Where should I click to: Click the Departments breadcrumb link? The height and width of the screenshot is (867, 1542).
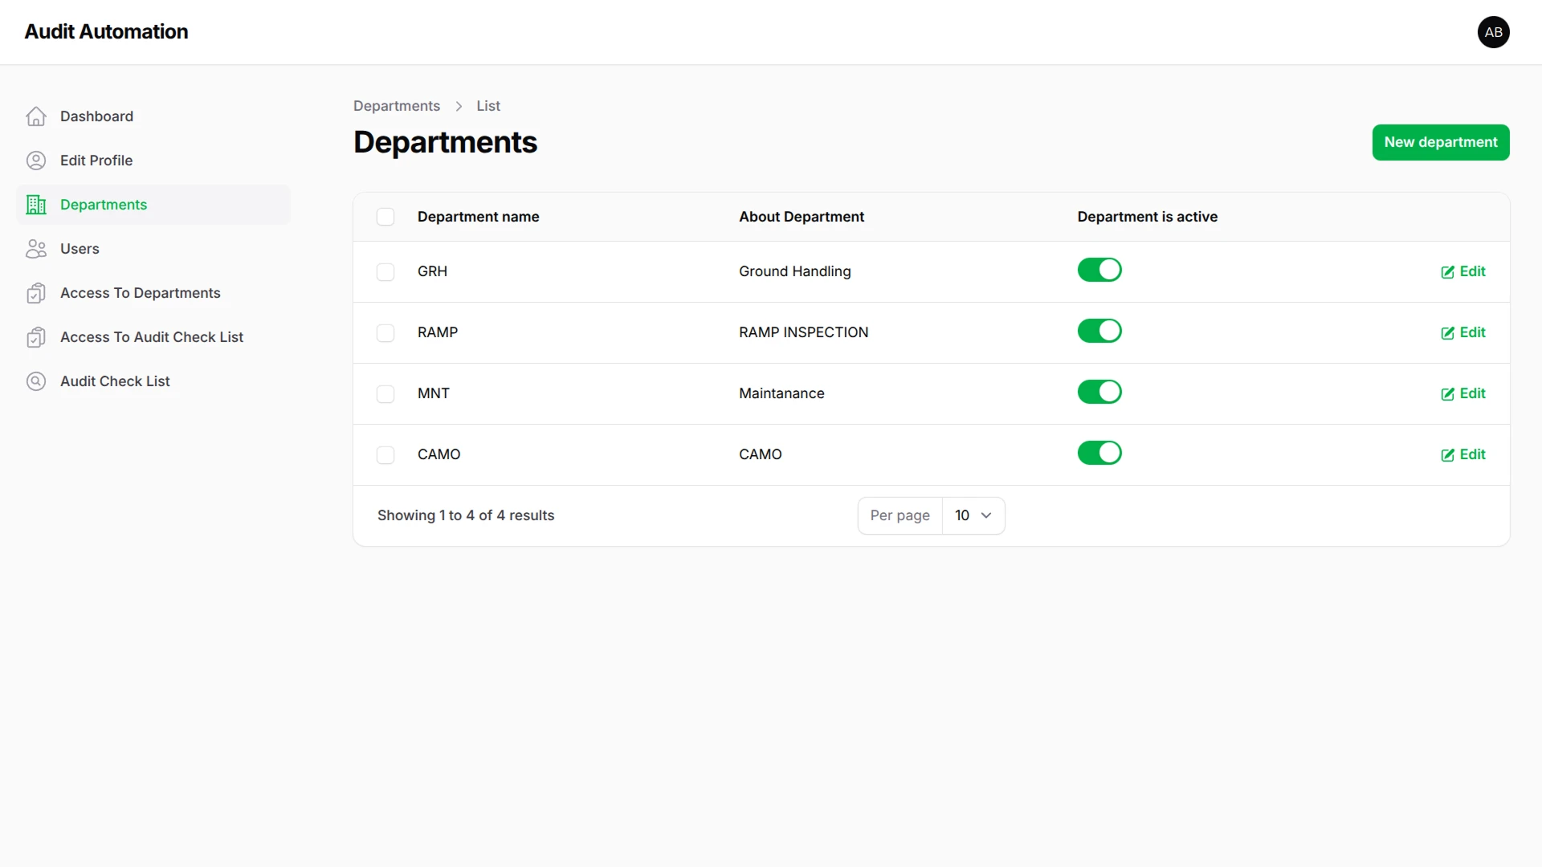click(x=397, y=106)
